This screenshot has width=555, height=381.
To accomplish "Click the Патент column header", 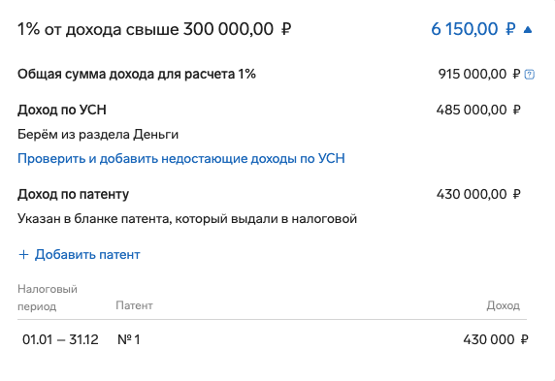I will coord(134,305).
